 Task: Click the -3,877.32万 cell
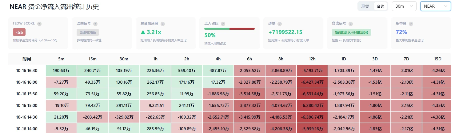(249, 105)
